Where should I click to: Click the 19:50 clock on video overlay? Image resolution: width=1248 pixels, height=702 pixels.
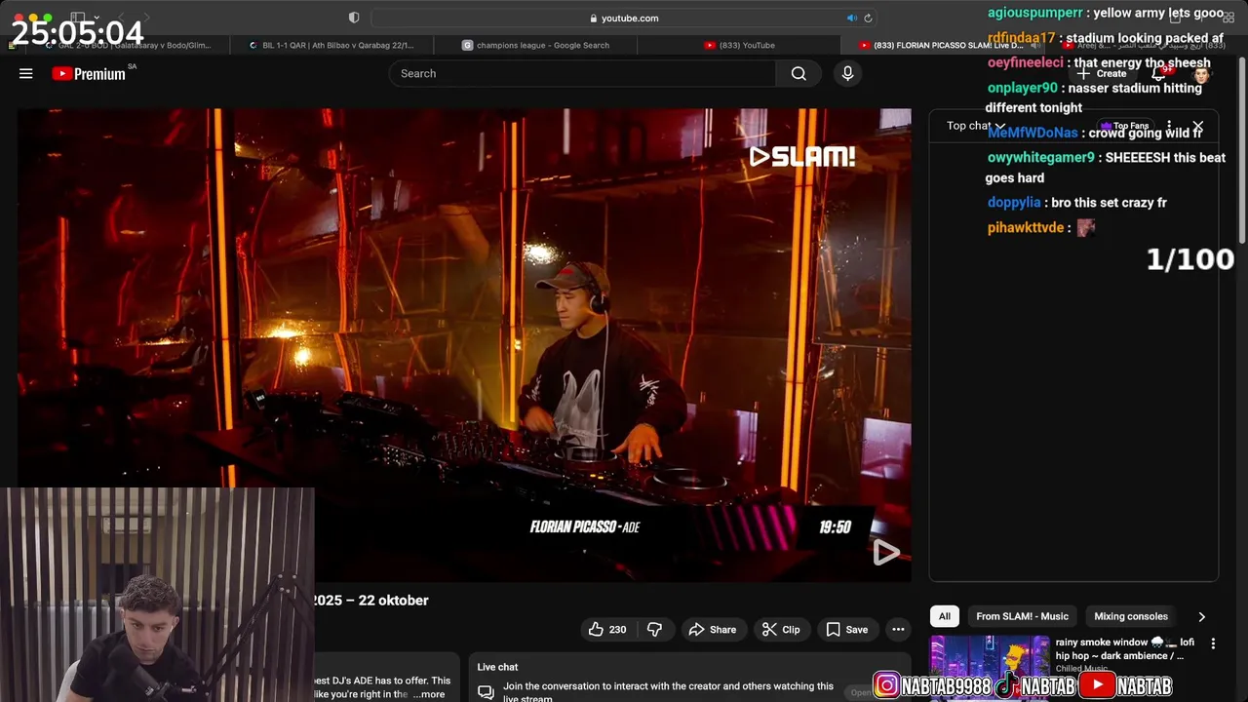tap(835, 527)
